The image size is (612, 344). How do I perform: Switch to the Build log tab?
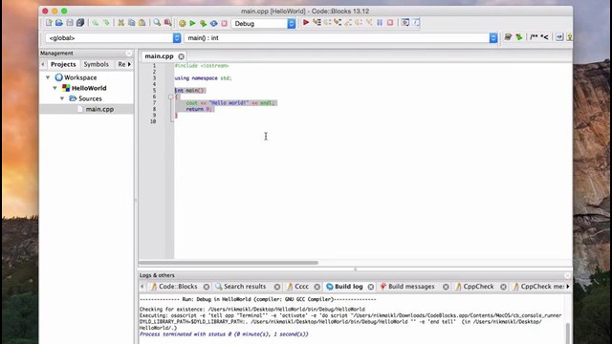[x=348, y=287]
